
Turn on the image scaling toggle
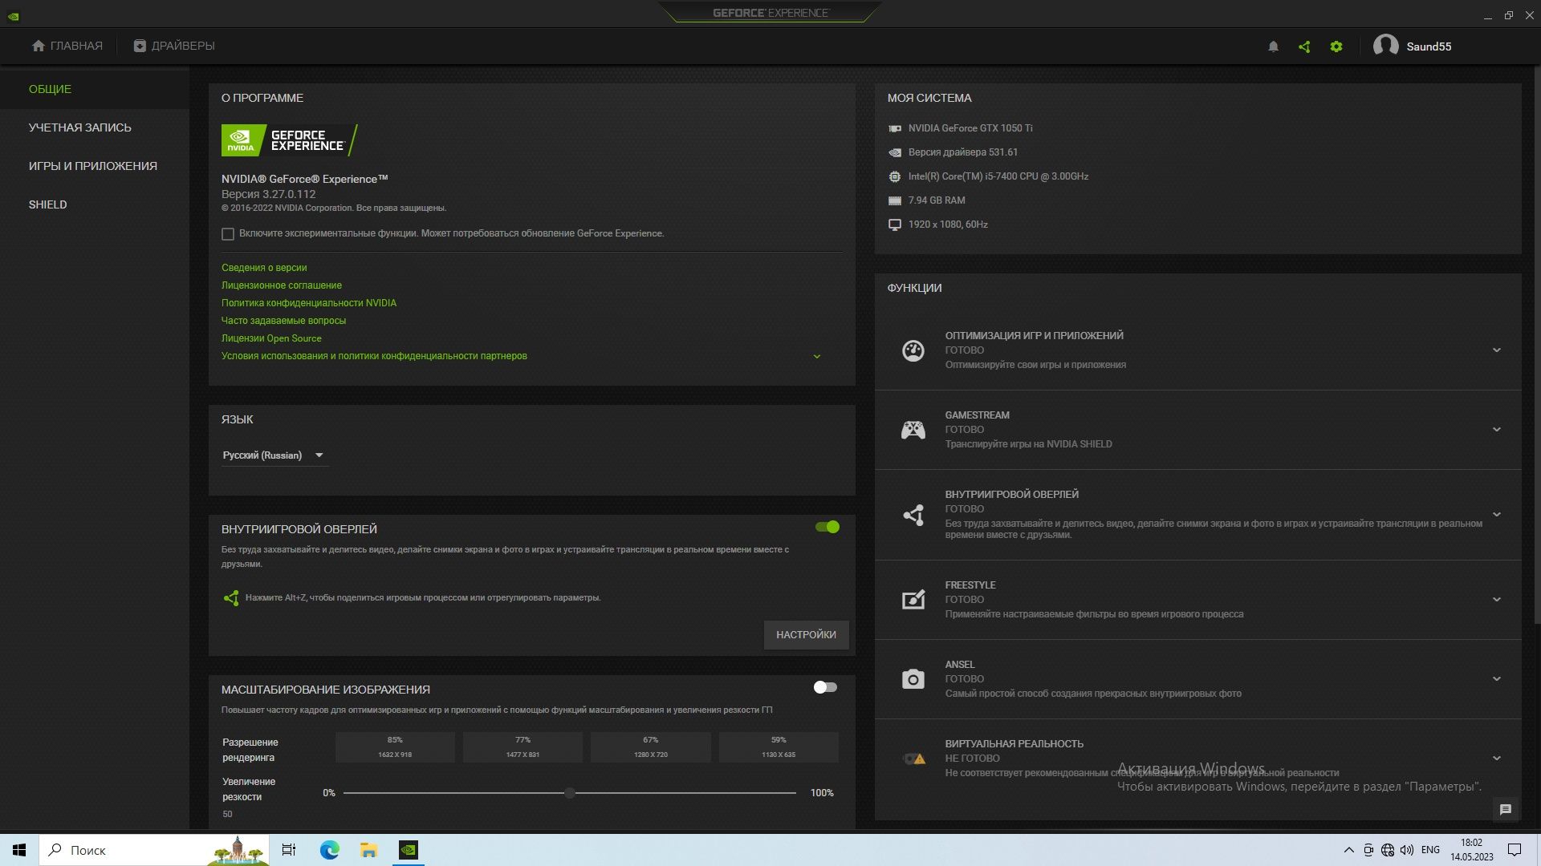point(825,687)
